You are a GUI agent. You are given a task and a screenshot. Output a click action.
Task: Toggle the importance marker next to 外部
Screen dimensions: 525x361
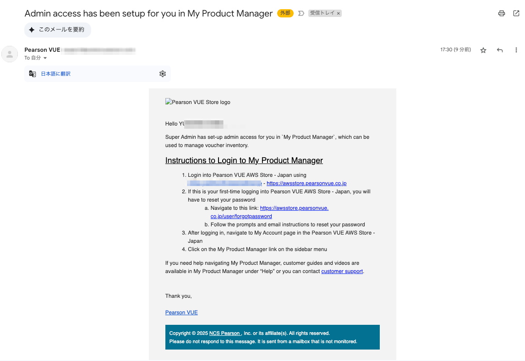[x=301, y=13]
